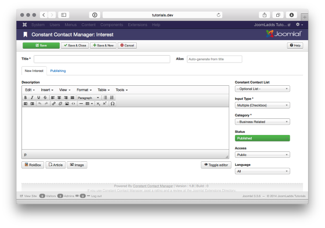Increase indent in editor

(32, 103)
